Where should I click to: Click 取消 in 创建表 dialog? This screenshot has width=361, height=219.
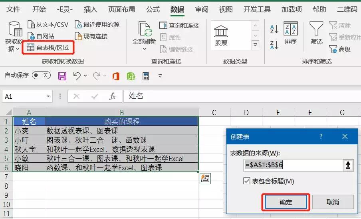(x=333, y=202)
